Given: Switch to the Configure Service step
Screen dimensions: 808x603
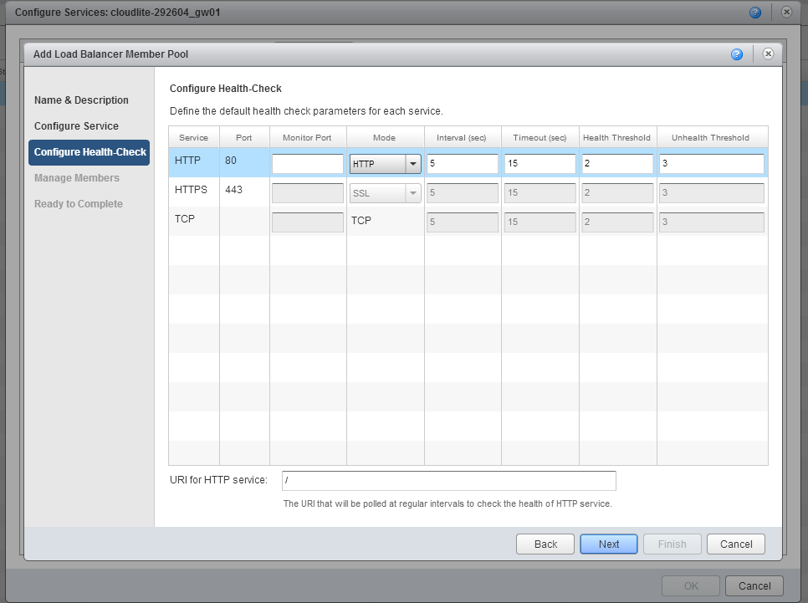Looking at the screenshot, I should pos(74,125).
